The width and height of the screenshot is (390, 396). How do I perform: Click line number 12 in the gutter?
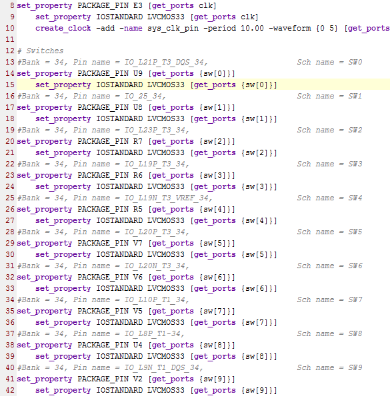[x=10, y=51]
